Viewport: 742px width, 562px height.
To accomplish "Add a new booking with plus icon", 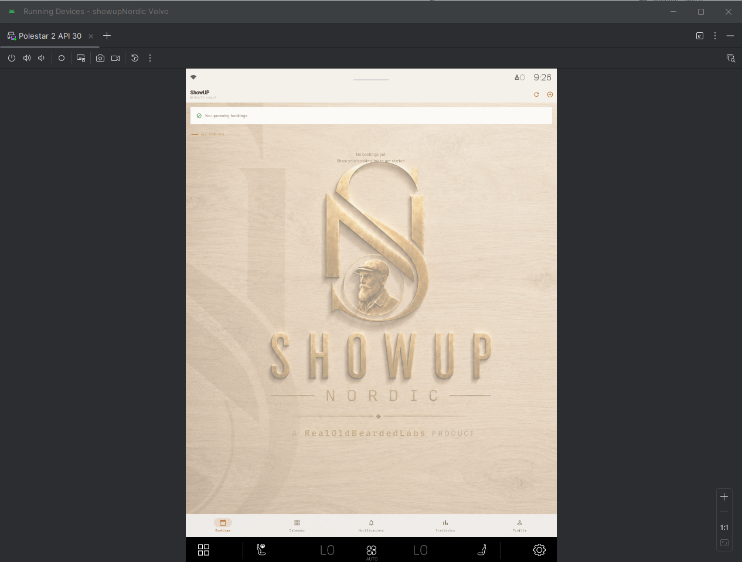I will (550, 94).
